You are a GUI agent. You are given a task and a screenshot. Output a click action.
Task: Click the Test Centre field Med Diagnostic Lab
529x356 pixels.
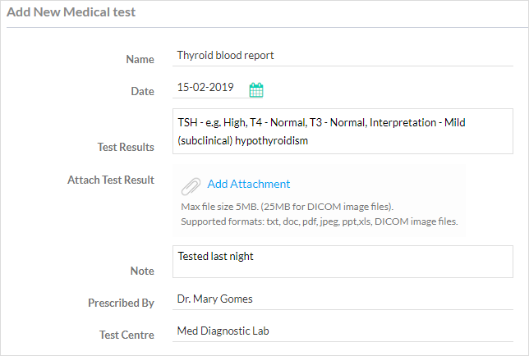click(343, 331)
